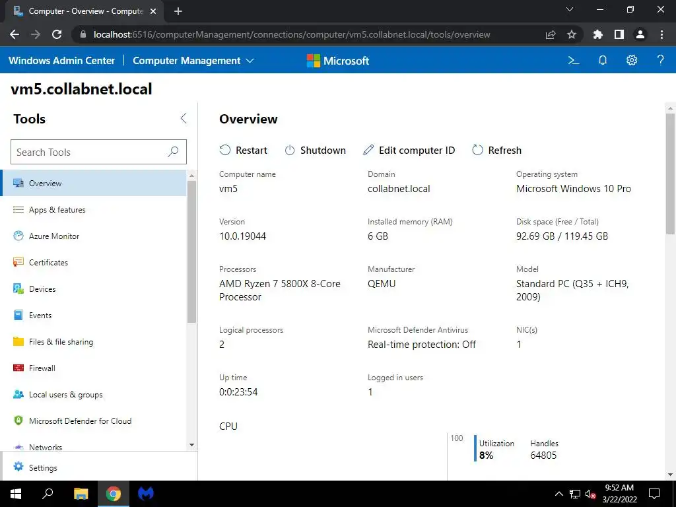Reload the page
This screenshot has height=507, width=676.
coord(57,34)
